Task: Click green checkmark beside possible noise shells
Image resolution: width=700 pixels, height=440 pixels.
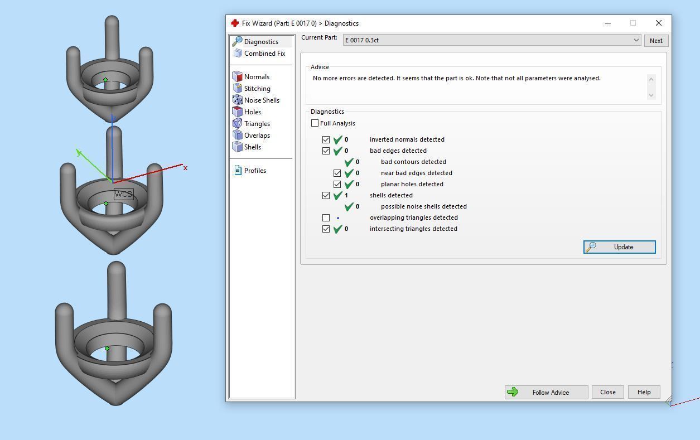Action: [x=349, y=206]
